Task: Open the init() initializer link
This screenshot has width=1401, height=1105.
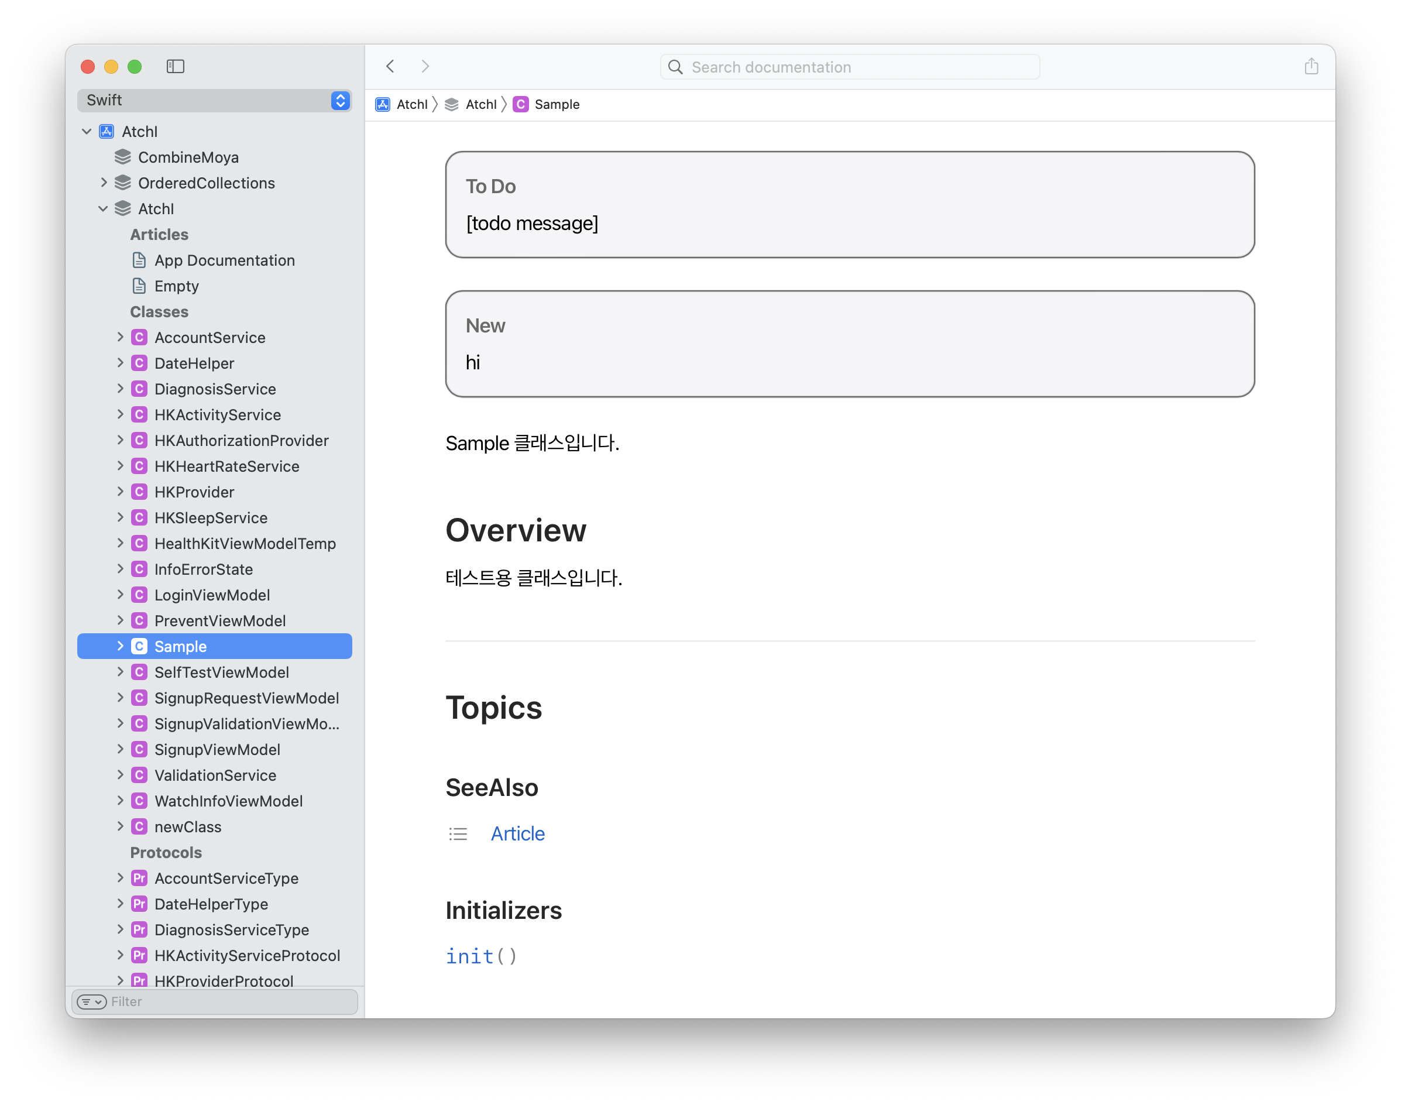Action: (x=481, y=956)
